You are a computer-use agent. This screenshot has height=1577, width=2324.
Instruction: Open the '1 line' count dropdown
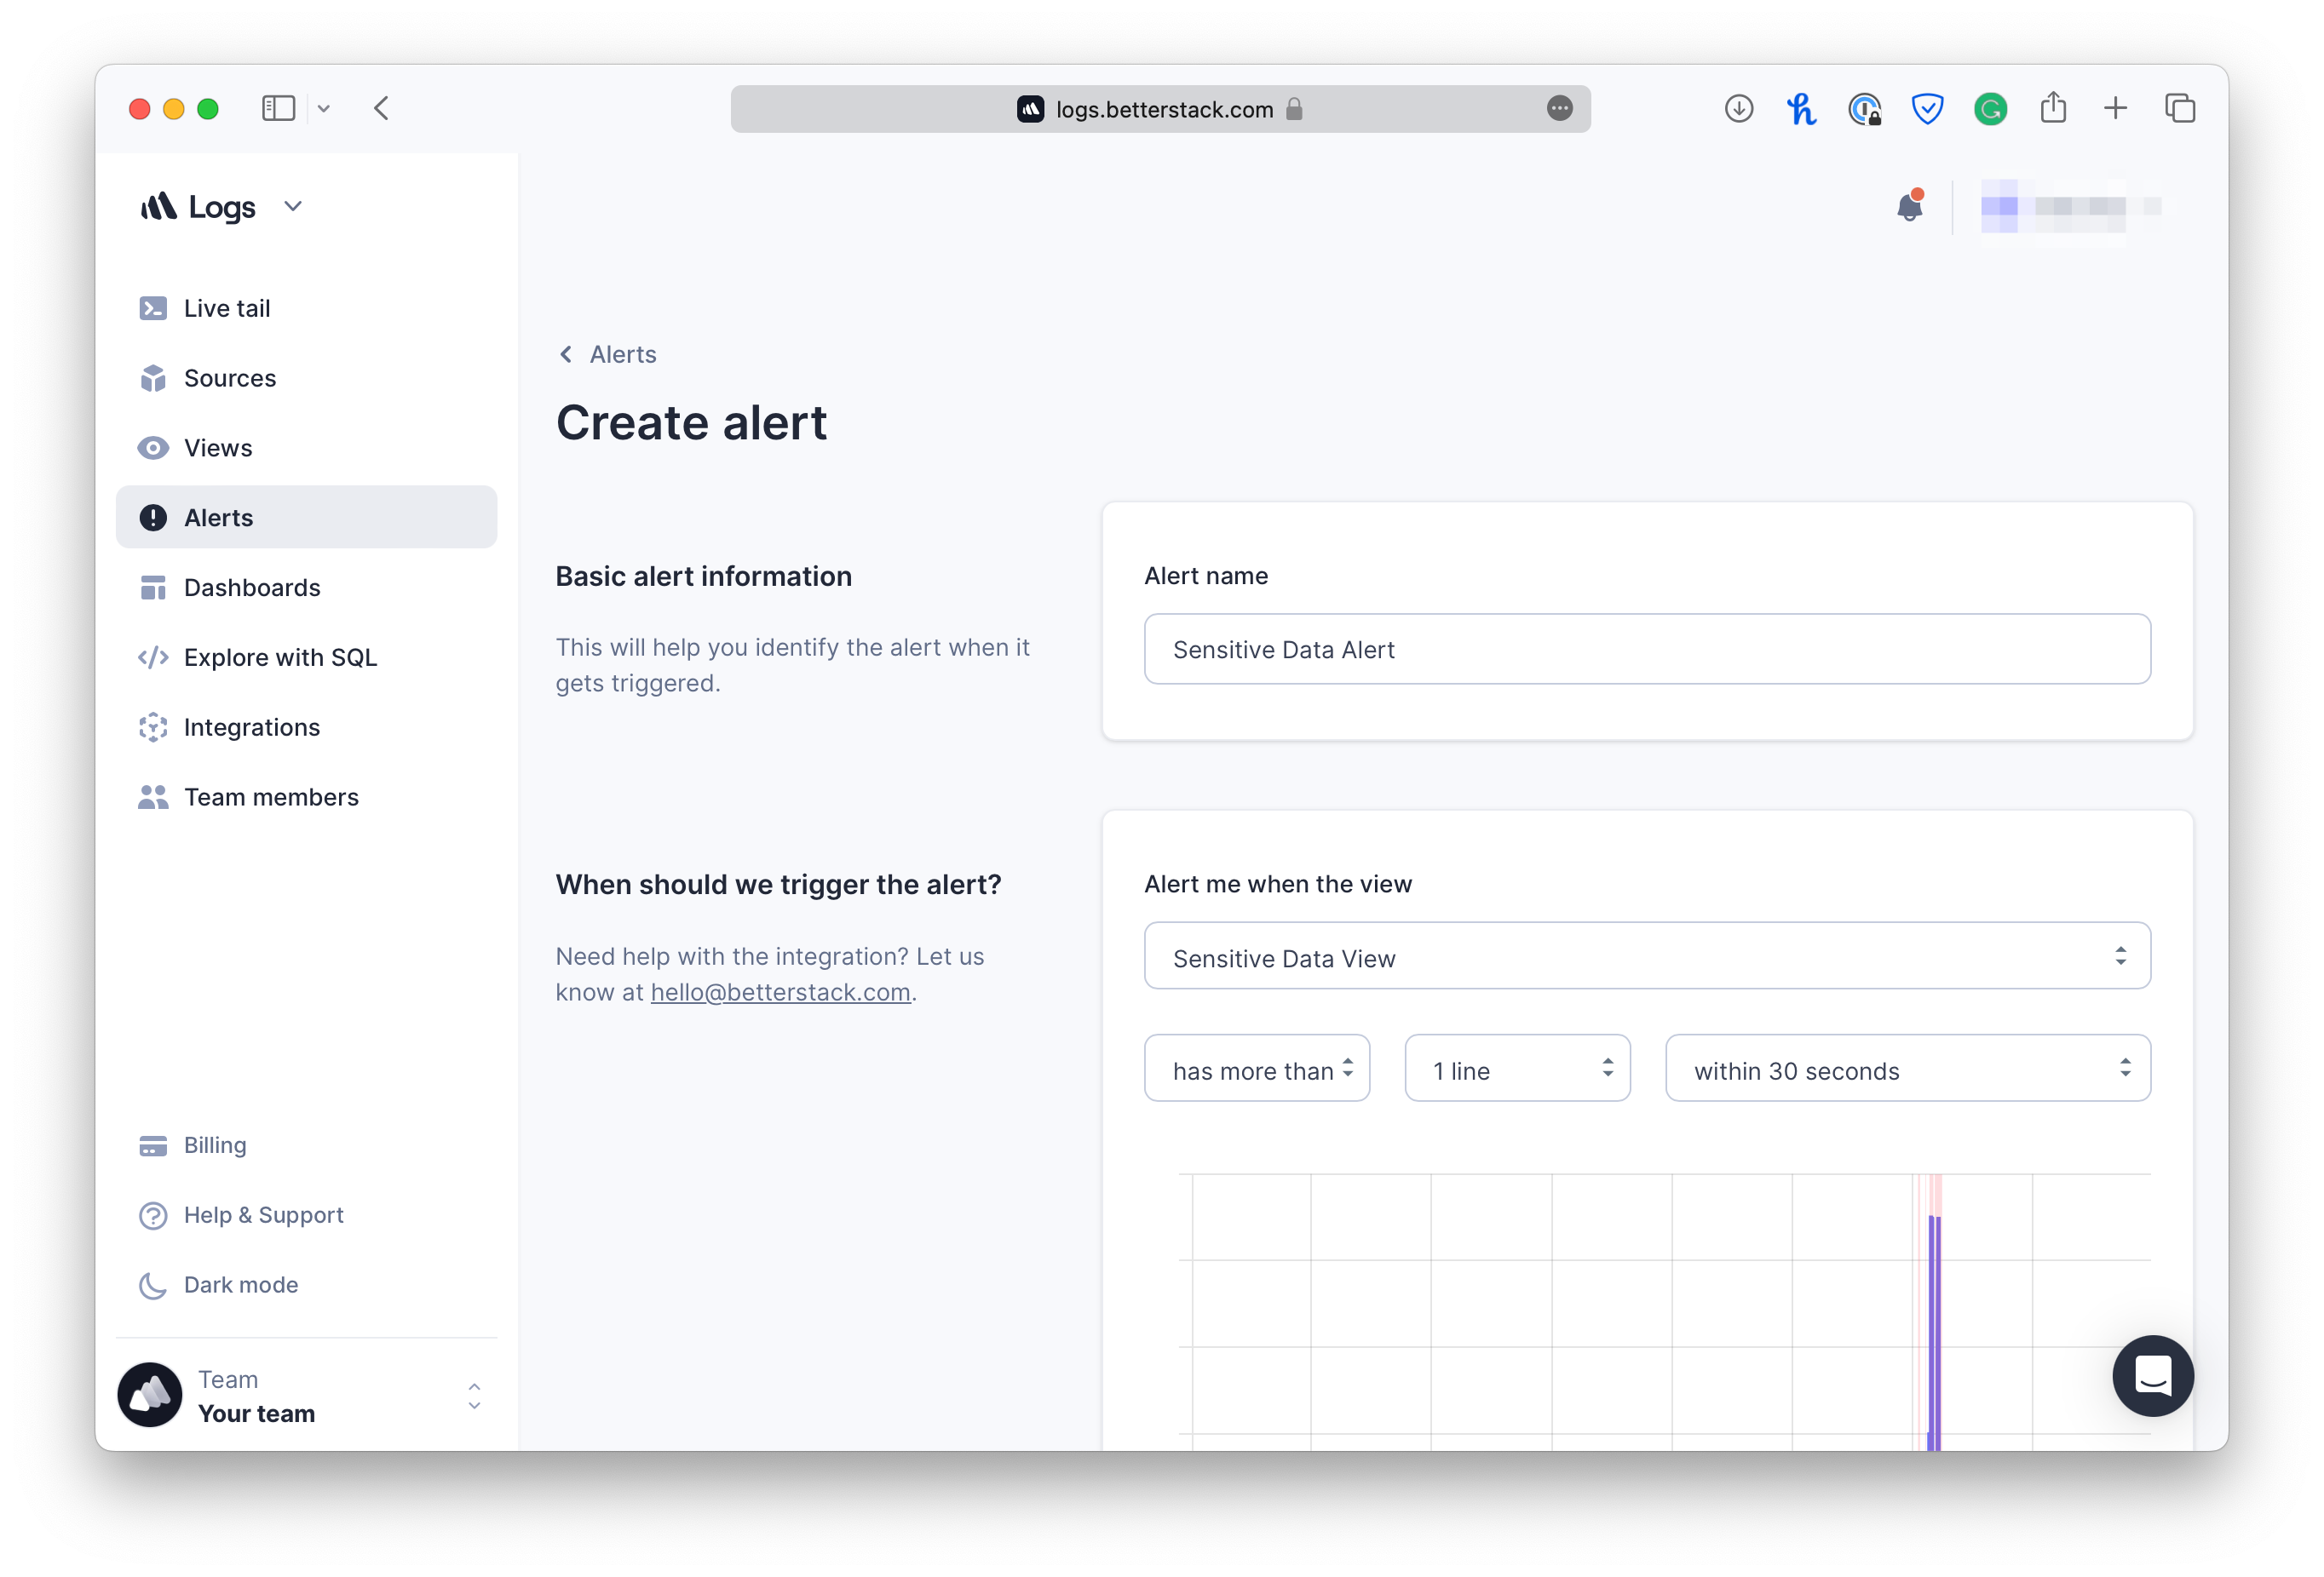tap(1517, 1069)
